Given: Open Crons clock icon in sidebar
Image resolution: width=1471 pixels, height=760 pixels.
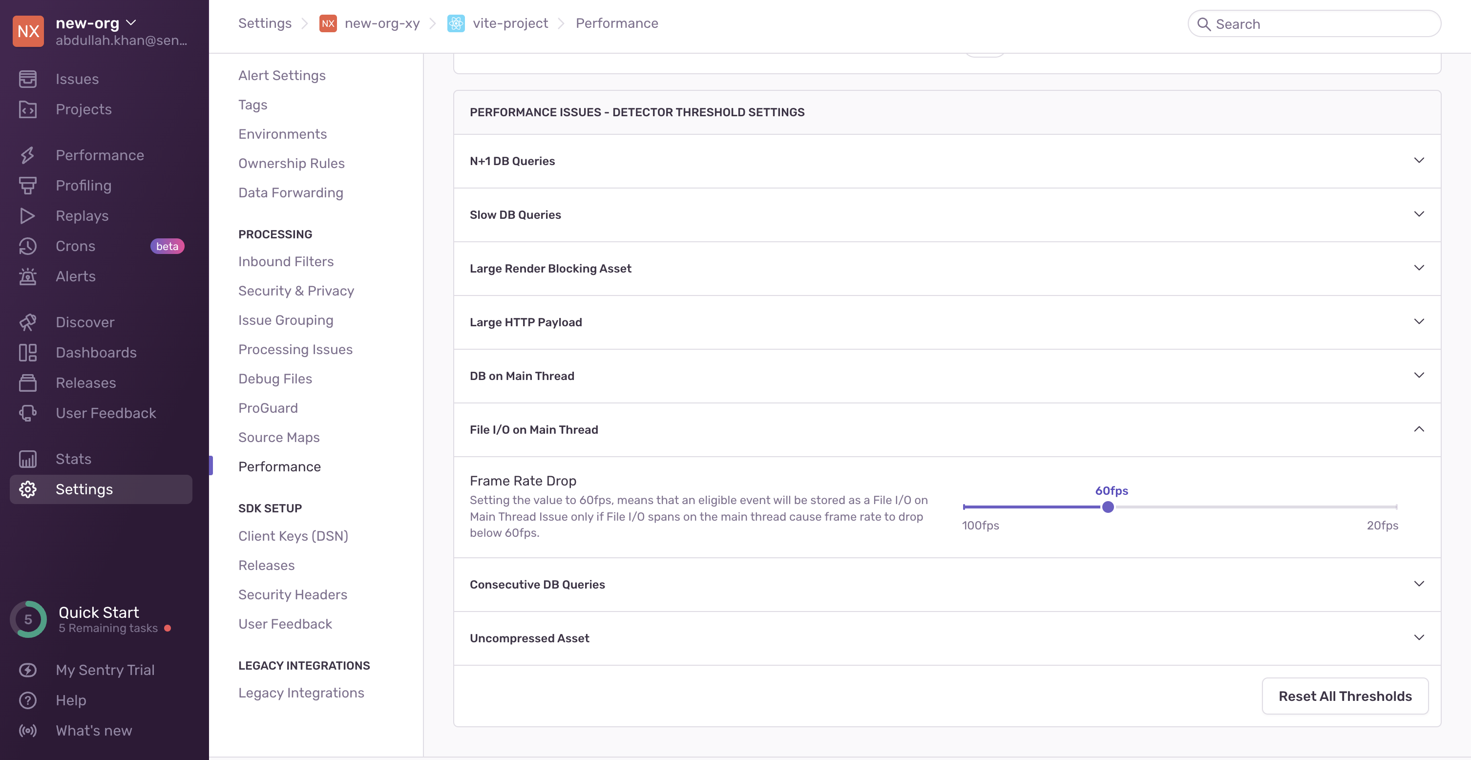Looking at the screenshot, I should tap(27, 246).
